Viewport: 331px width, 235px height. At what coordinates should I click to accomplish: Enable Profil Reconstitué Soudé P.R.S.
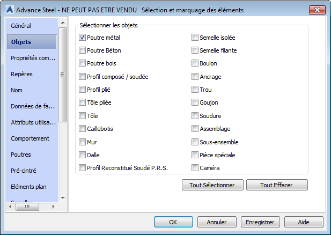[x=83, y=168]
